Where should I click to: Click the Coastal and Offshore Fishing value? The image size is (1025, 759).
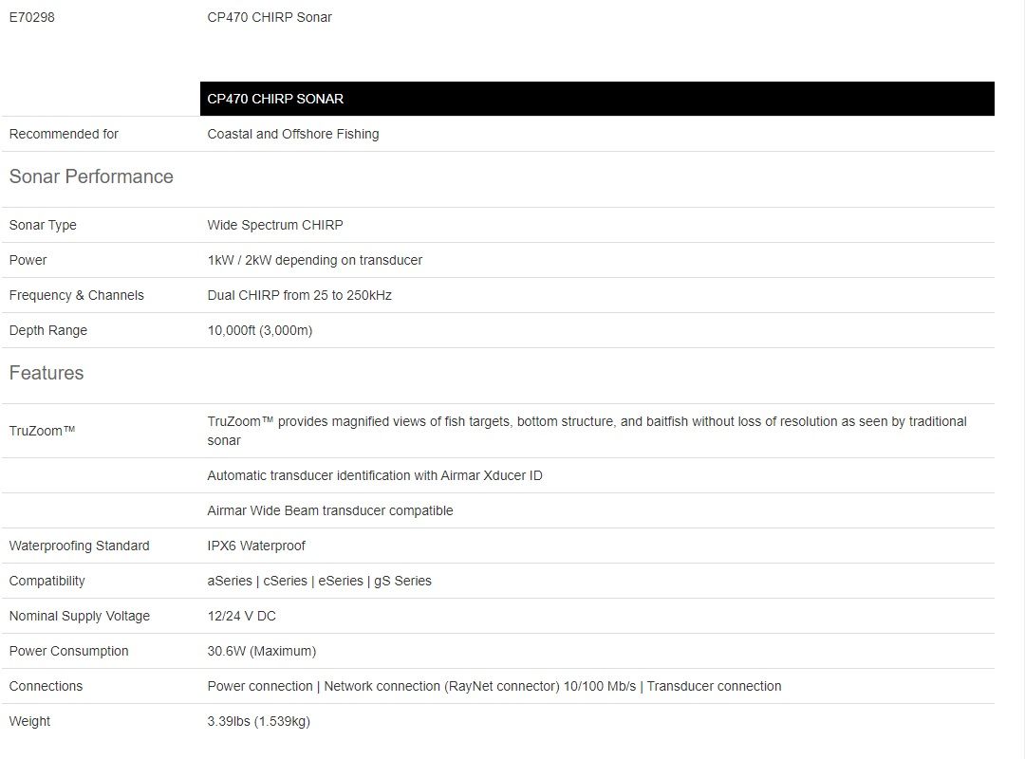tap(293, 134)
